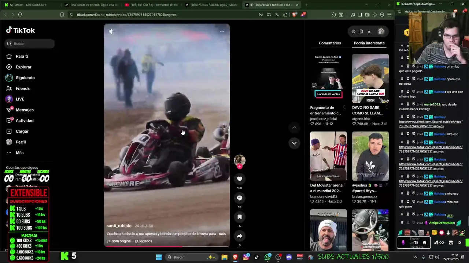Select the Podría interesarte tab

(x=369, y=43)
